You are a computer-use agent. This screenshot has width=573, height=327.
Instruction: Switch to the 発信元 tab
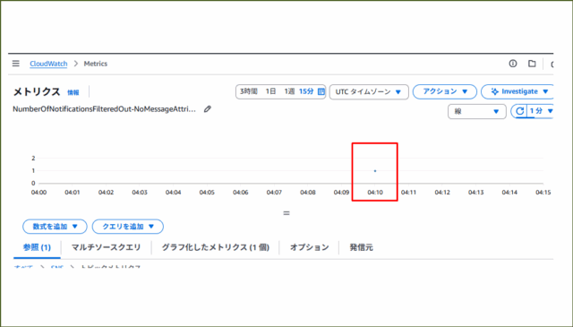(361, 247)
